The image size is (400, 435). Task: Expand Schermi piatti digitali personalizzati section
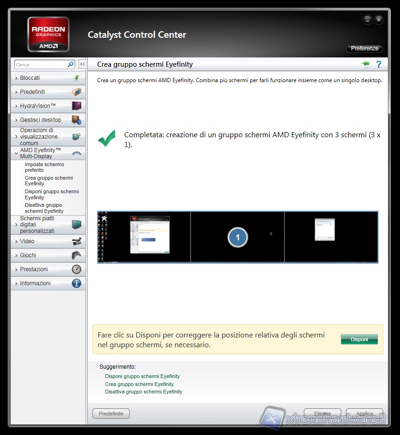click(17, 225)
